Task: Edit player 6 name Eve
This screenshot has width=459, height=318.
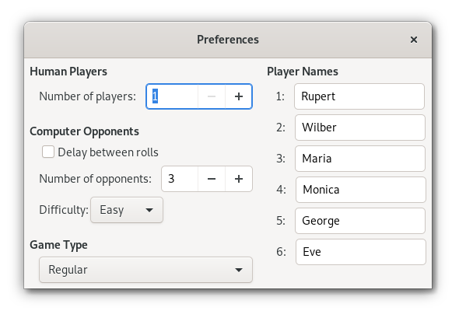Action: tap(361, 252)
